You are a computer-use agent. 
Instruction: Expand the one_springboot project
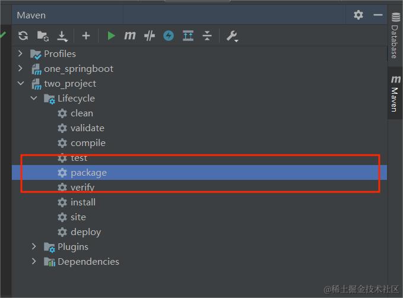pyautogui.click(x=20, y=68)
